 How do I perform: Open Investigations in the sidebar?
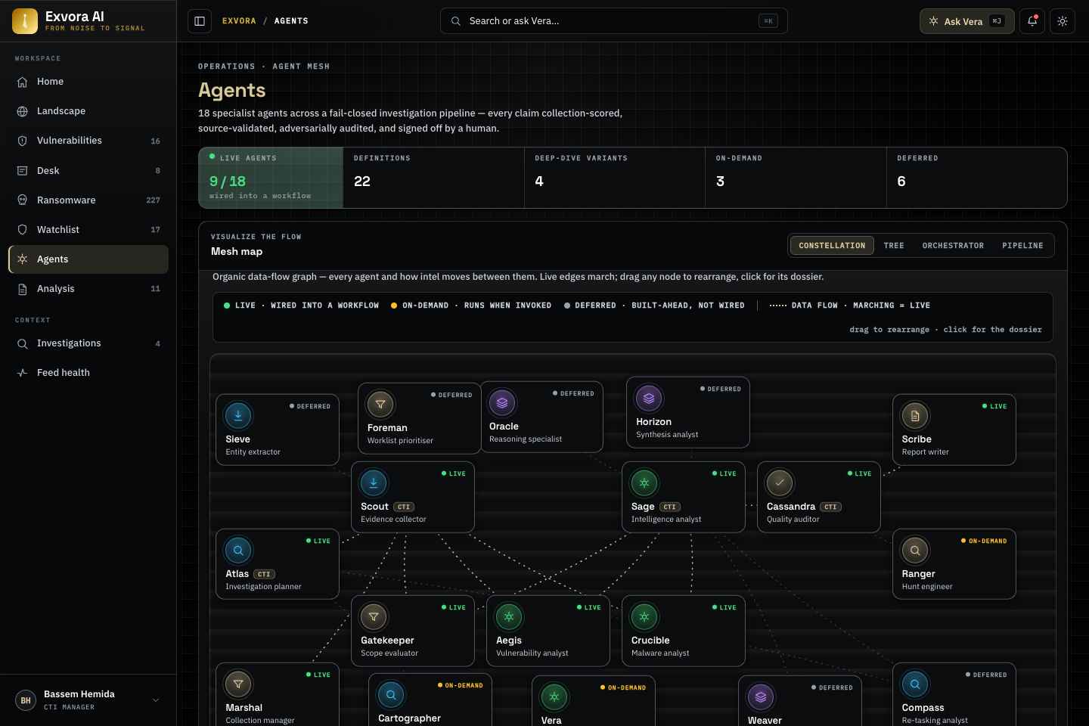point(88,343)
